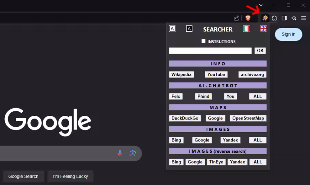Select TinEye reverse image search
The width and height of the screenshot is (310, 185).
pyautogui.click(x=216, y=162)
